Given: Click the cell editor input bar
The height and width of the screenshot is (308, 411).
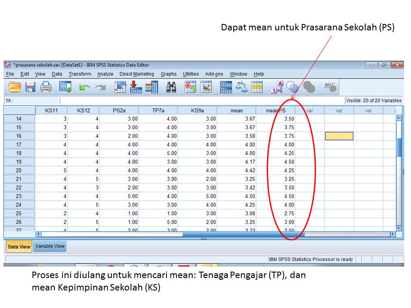Looking at the screenshot, I should 202,100.
